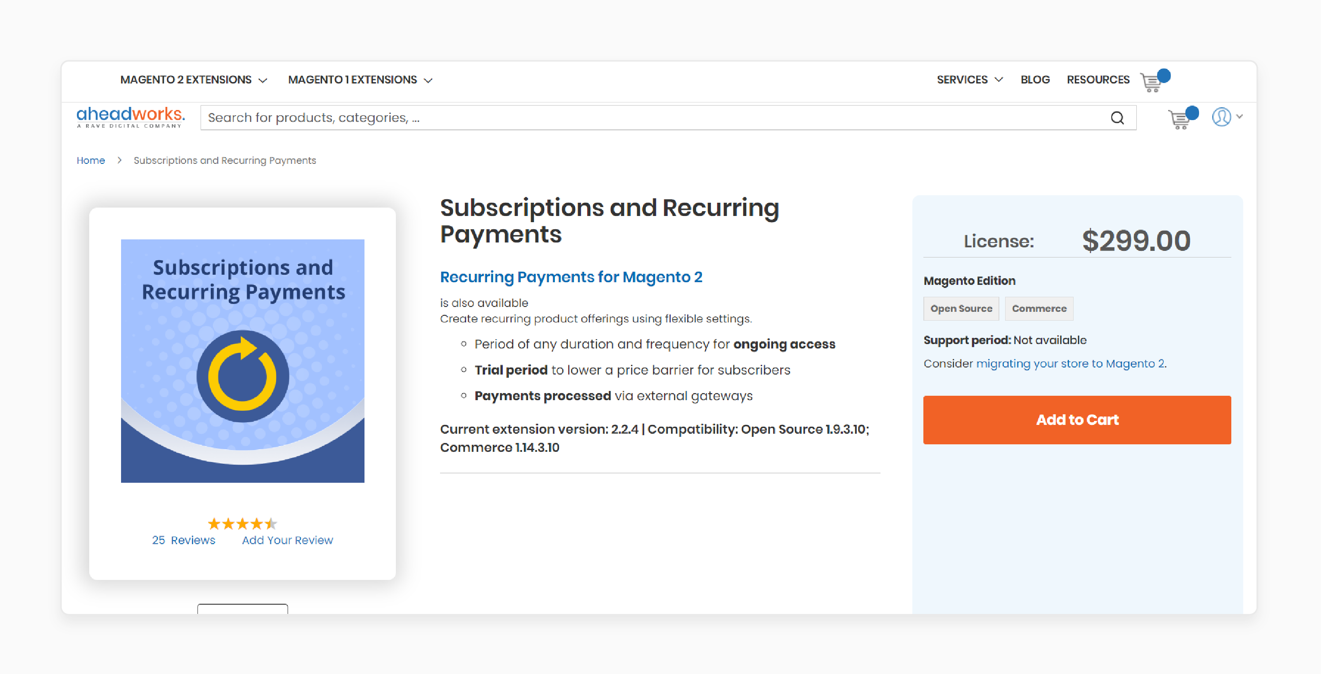Follow migrating your store to Magento 2 link
The height and width of the screenshot is (674, 1321).
[1070, 364]
